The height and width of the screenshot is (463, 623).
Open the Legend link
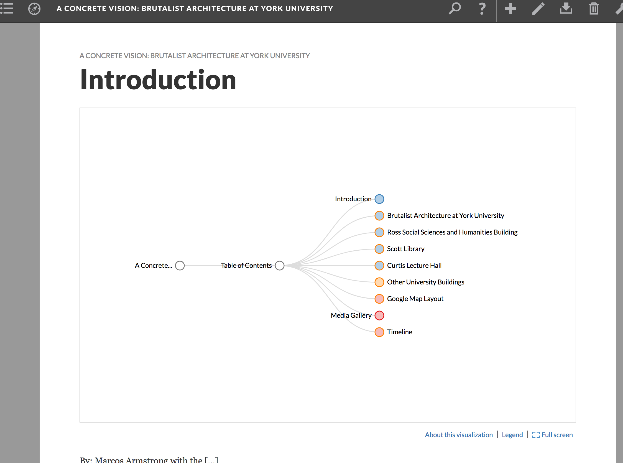tap(512, 435)
